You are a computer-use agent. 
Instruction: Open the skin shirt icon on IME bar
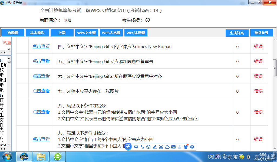[x=186, y=147]
